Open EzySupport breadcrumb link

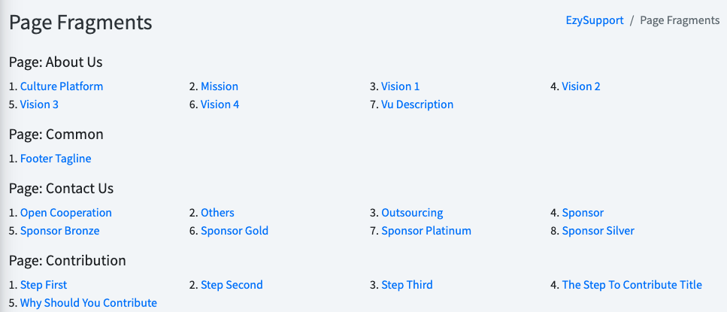click(x=594, y=20)
